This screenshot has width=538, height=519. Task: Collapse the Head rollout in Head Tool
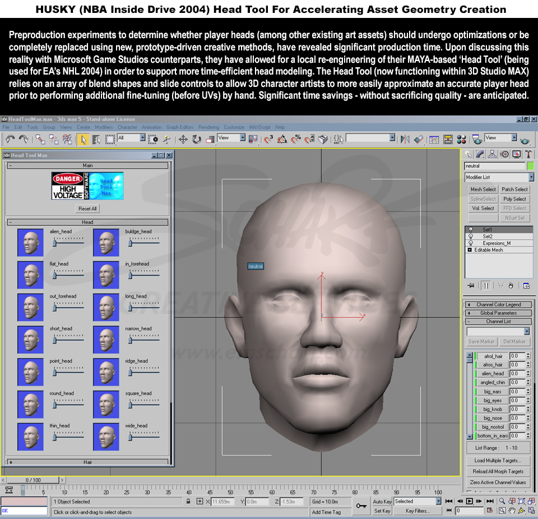pos(87,222)
